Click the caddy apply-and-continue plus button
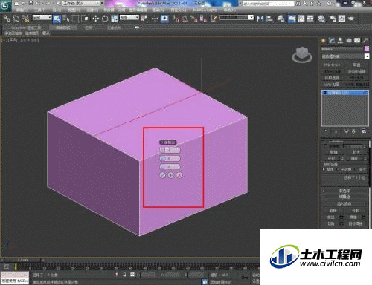 [x=171, y=175]
